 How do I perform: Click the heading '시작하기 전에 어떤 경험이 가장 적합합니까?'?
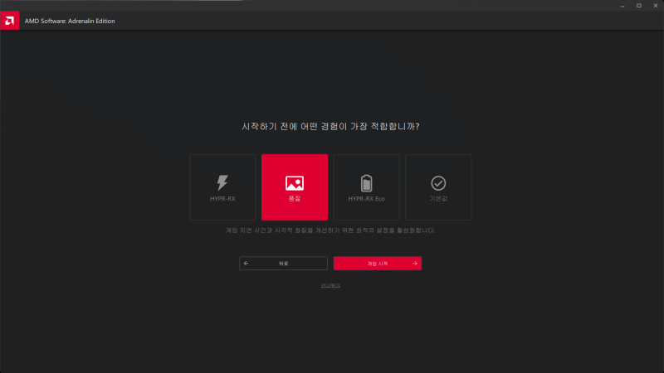pos(330,127)
